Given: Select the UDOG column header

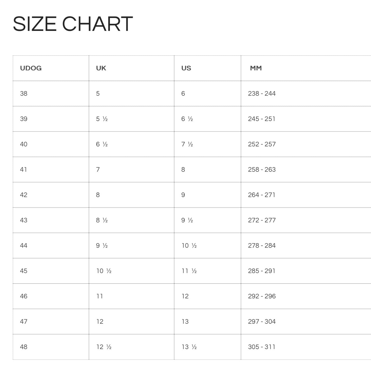Looking at the screenshot, I should click(31, 68).
